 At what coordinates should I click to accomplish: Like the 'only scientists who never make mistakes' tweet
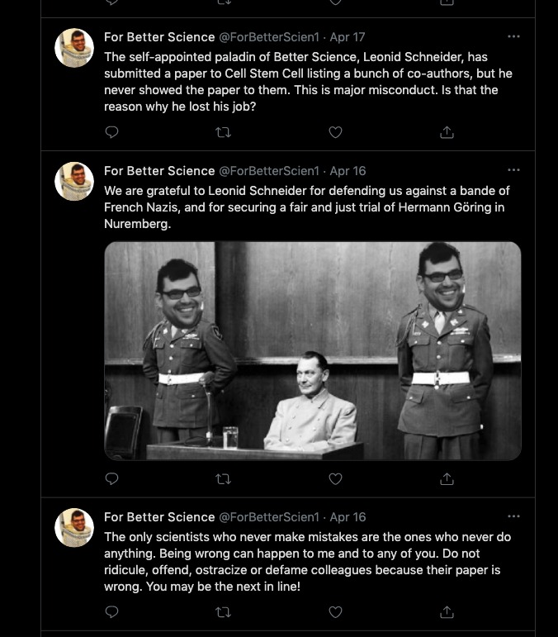pos(335,612)
